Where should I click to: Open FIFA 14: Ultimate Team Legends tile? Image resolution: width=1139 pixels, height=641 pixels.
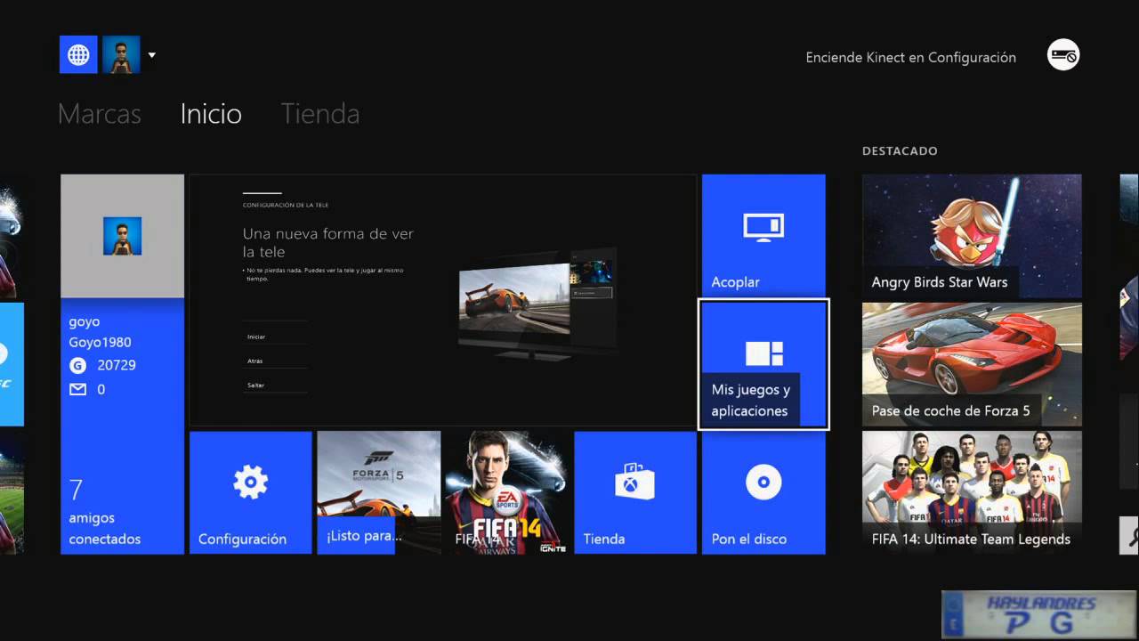(x=972, y=492)
